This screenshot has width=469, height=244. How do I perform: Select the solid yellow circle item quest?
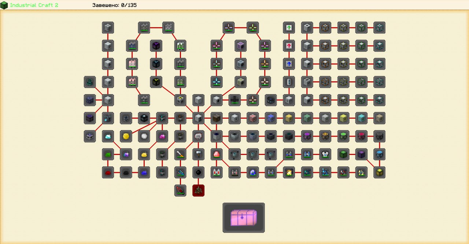pos(126,136)
